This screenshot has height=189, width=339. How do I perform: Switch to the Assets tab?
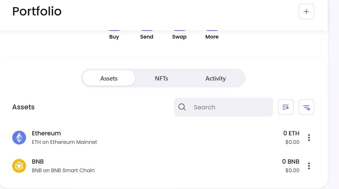tap(109, 78)
